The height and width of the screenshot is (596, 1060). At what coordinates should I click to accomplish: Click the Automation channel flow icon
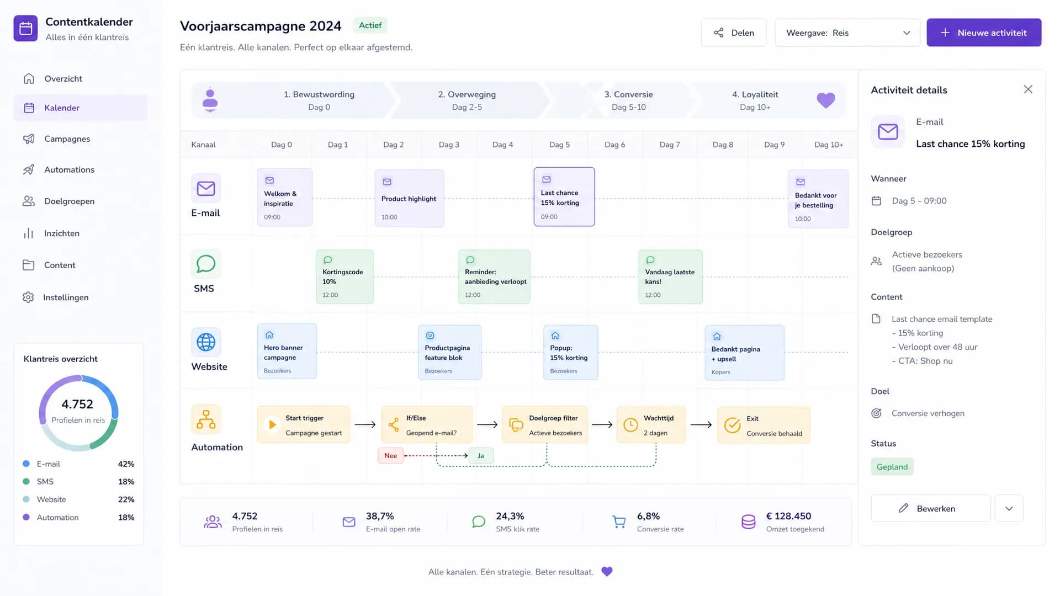206,420
